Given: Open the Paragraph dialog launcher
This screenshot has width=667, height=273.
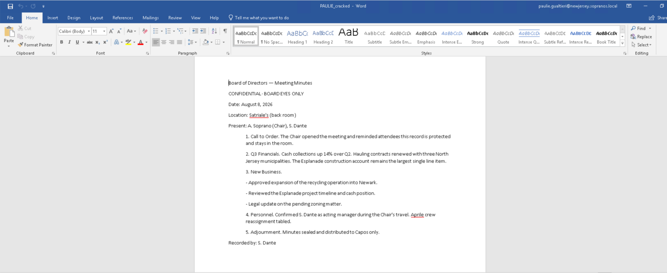Looking at the screenshot, I should coord(228,53).
